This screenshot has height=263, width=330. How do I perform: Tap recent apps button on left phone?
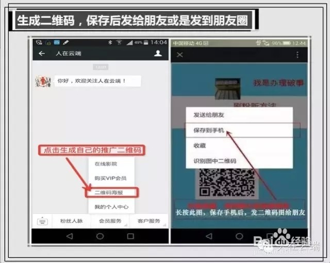coord(130,236)
